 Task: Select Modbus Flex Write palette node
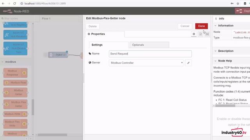[x=15, y=124]
